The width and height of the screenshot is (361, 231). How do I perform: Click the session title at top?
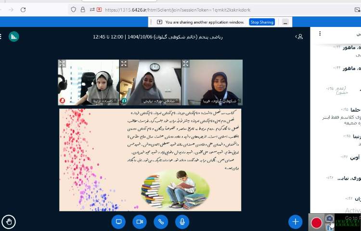[158, 37]
